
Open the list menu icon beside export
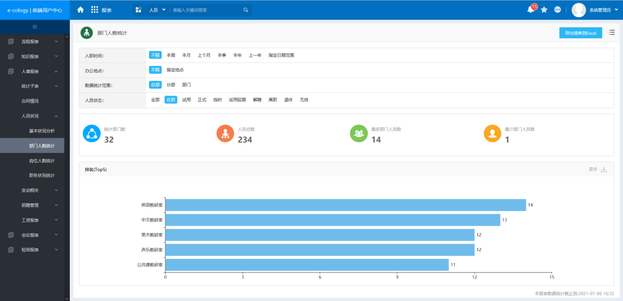click(612, 32)
